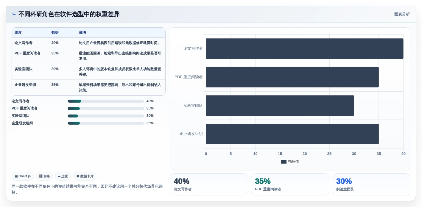Click the x-axis tick label 0
422x207 pixels.
point(206,154)
